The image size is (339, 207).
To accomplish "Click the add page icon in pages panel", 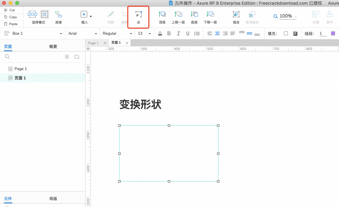I will click(x=67, y=57).
